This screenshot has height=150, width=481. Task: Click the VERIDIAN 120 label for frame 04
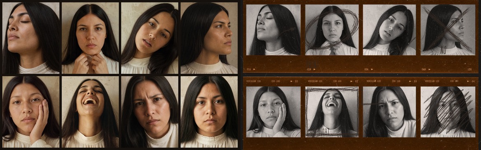(x=432, y=81)
